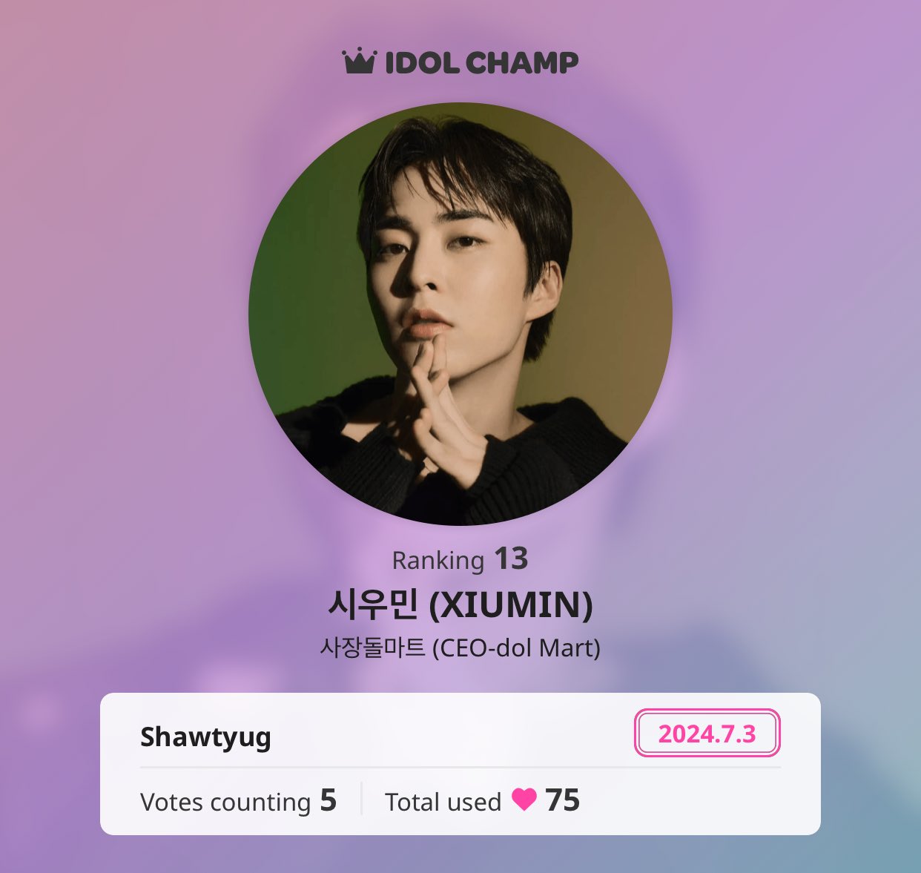Viewport: 921px width, 873px height.
Task: Click the "Ranking" label text
Action: click(x=438, y=561)
